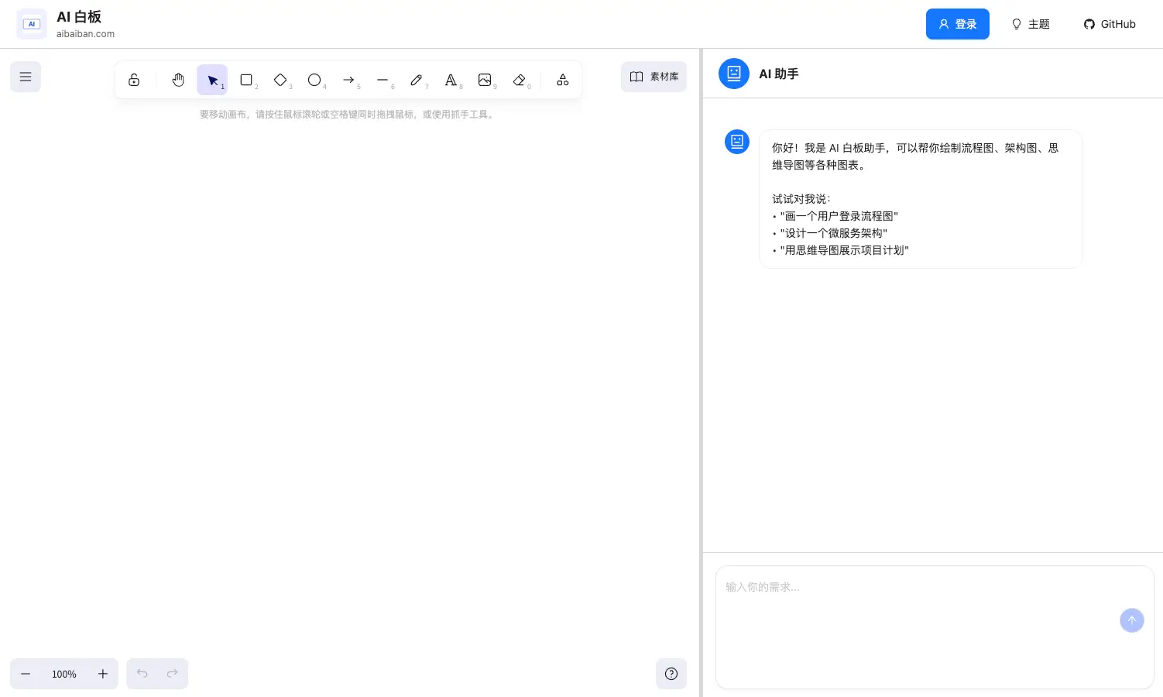Open GitHub from the top navigation
The height and width of the screenshot is (697, 1163).
tap(1109, 24)
